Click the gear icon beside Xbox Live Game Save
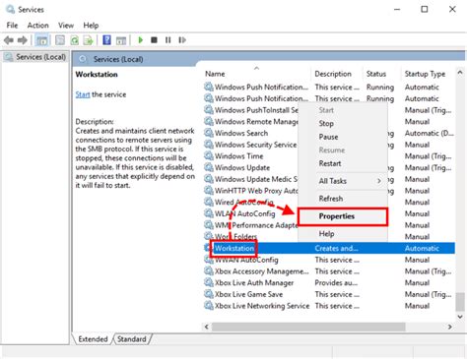The width and height of the screenshot is (467, 359). click(x=209, y=294)
